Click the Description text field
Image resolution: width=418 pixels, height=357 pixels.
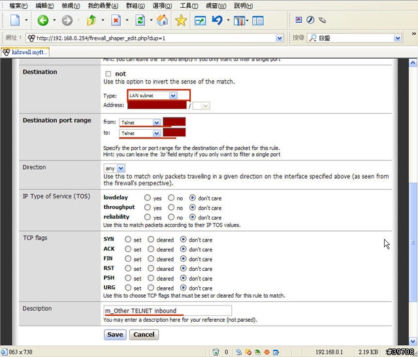168,311
